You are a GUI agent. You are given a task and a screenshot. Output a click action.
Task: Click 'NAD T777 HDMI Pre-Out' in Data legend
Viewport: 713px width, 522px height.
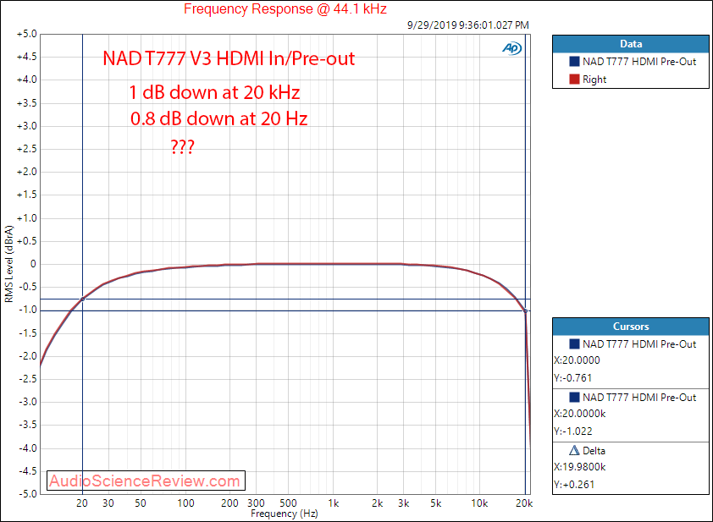639,61
